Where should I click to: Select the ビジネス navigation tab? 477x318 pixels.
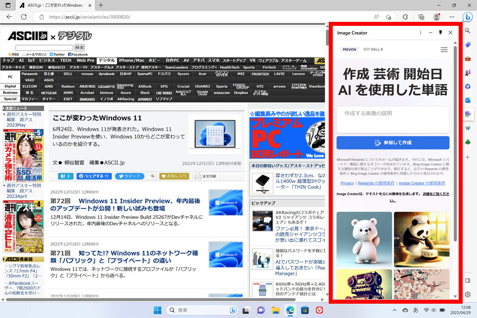coord(47,60)
